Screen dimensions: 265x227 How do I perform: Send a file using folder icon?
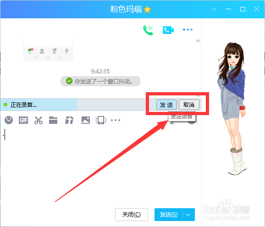click(x=53, y=120)
